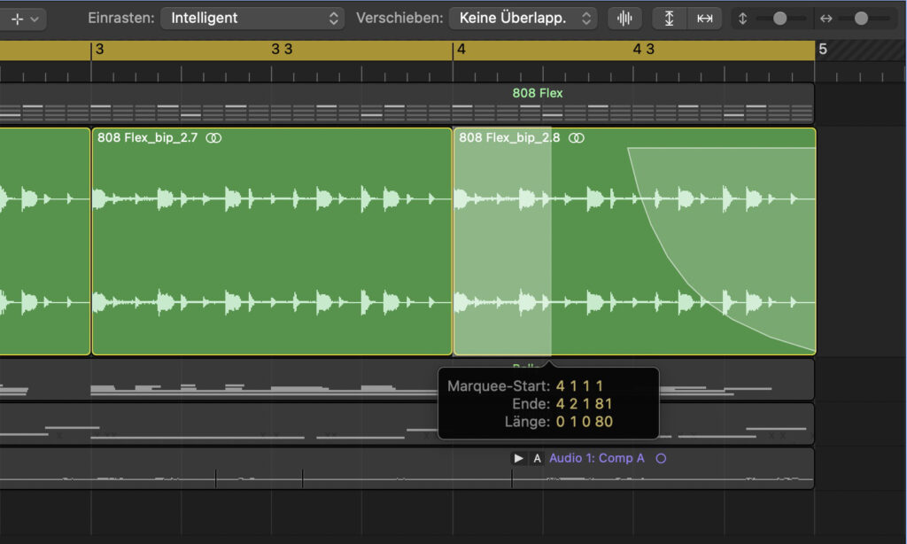The width and height of the screenshot is (907, 544).
Task: Click the circle toggle beside Comp A
Action: click(661, 458)
